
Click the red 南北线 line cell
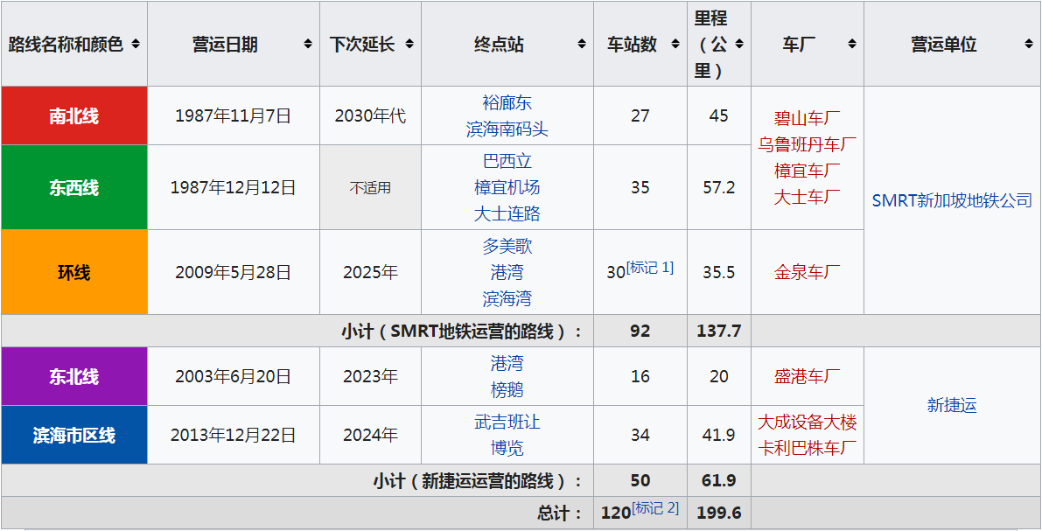click(x=74, y=115)
